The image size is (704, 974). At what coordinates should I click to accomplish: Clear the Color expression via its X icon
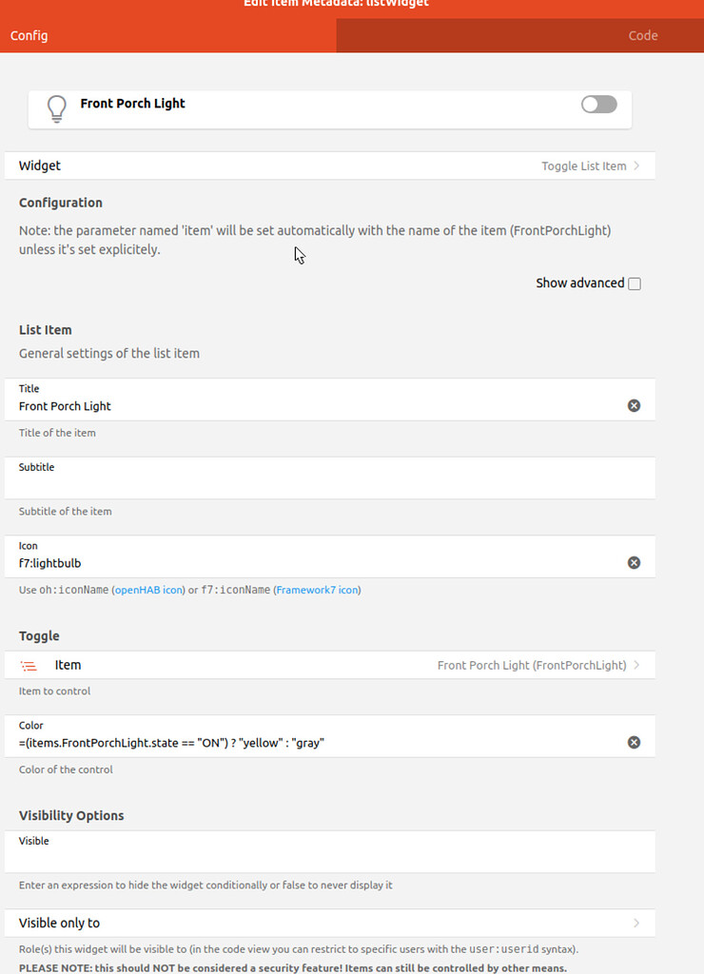click(x=634, y=742)
